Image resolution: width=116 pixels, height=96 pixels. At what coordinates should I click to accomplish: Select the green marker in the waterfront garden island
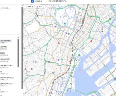click(x=79, y=55)
